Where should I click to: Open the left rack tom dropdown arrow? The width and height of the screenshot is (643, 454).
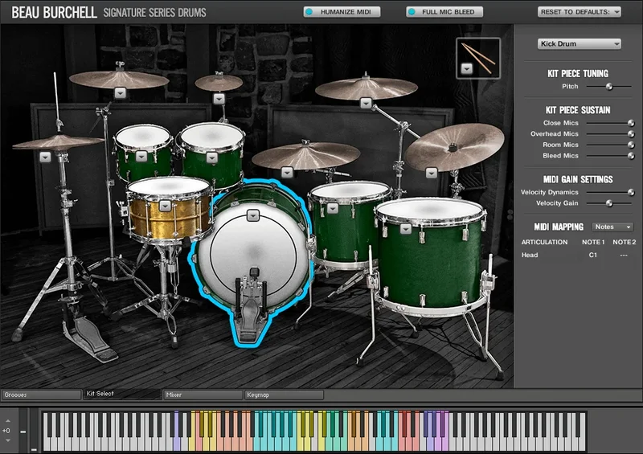point(141,156)
